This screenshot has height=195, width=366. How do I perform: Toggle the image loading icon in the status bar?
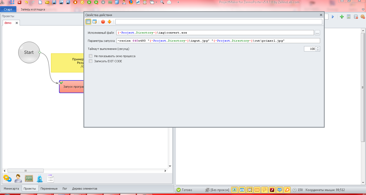pos(235,190)
